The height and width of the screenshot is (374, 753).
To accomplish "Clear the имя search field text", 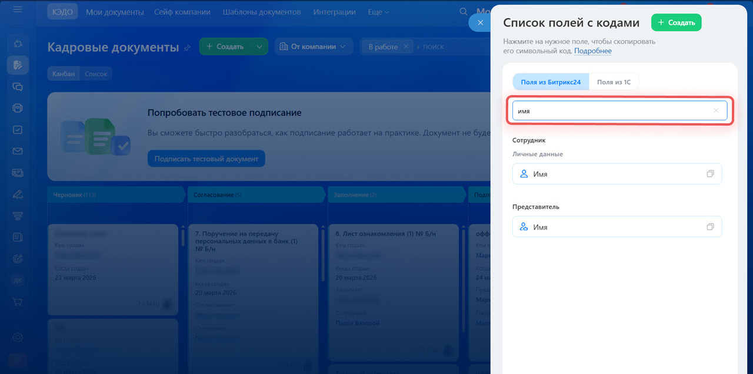I will point(716,110).
